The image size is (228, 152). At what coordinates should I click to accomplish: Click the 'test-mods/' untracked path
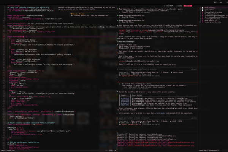coord(161,113)
